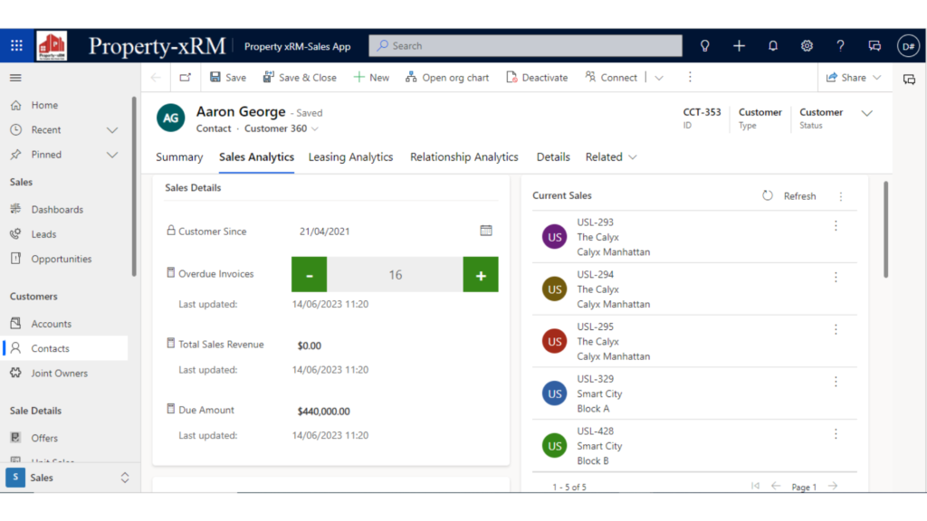This screenshot has height=521, width=927.
Task: Expand the record header chevron
Action: (866, 113)
